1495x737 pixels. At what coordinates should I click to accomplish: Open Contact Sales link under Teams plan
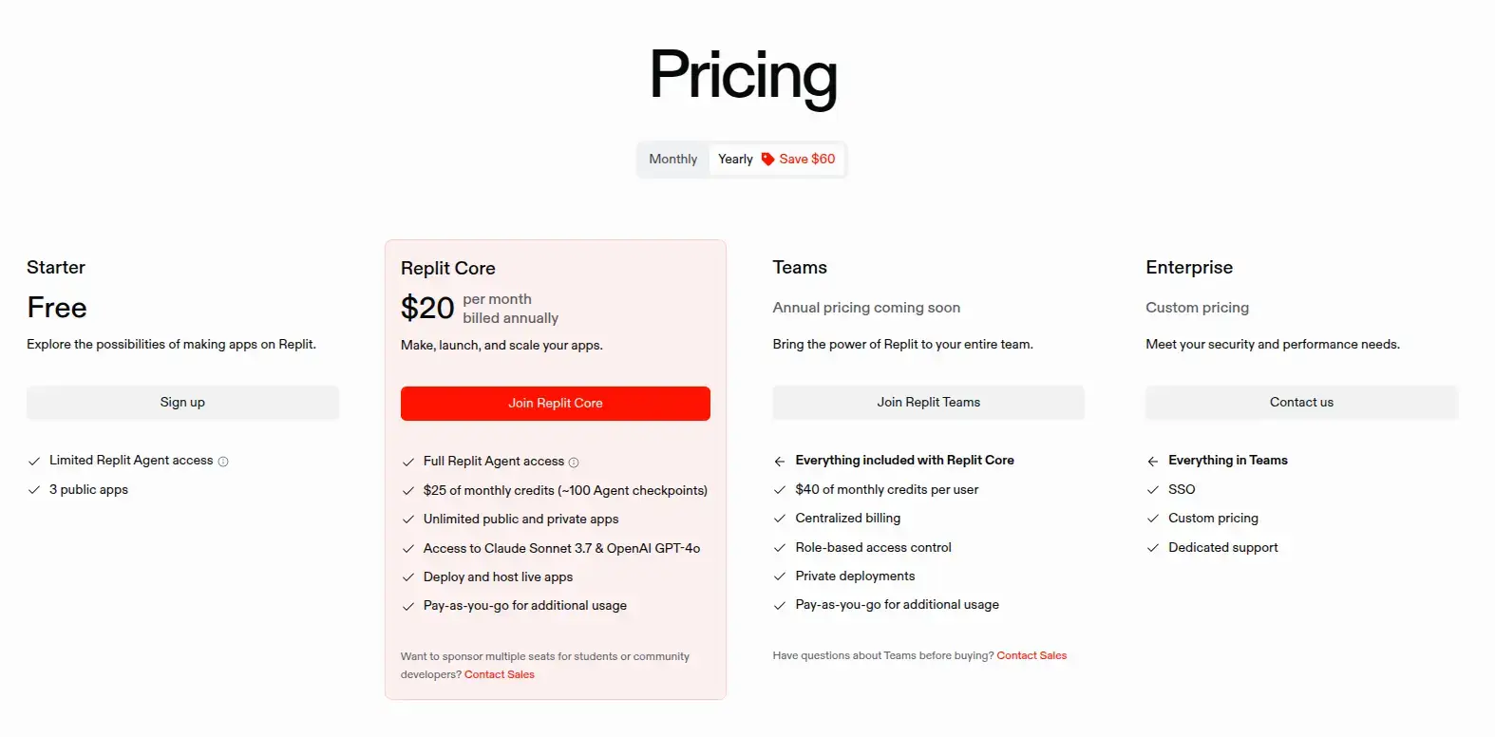(1031, 656)
